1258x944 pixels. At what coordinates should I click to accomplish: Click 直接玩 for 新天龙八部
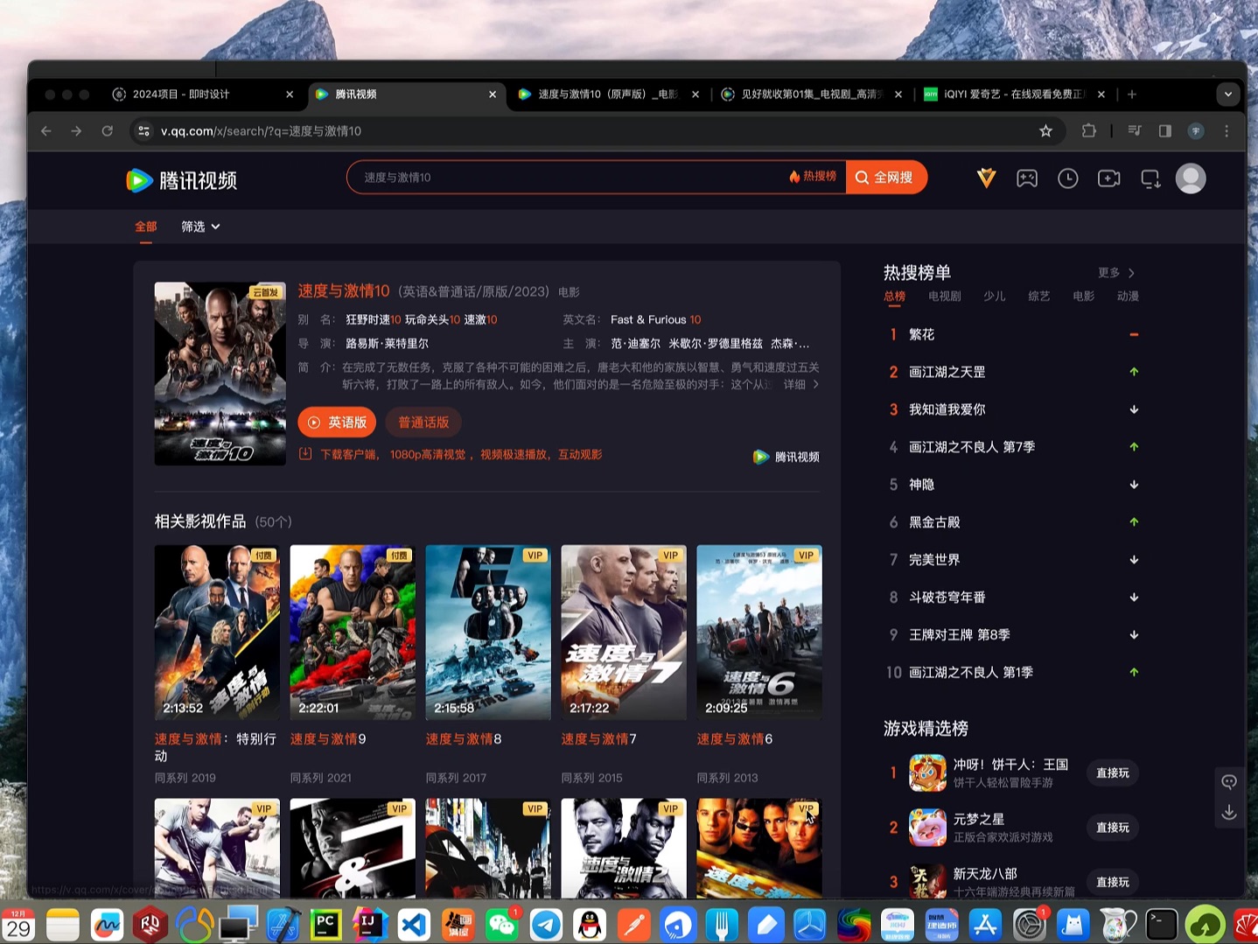(x=1113, y=882)
